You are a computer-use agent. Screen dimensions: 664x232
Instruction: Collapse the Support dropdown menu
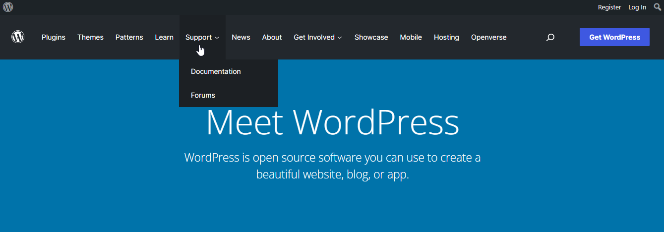point(202,37)
